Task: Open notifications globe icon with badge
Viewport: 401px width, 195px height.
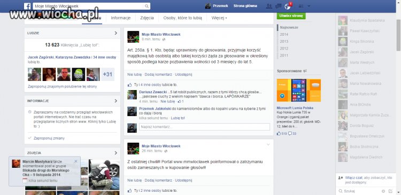Action: 288,6
